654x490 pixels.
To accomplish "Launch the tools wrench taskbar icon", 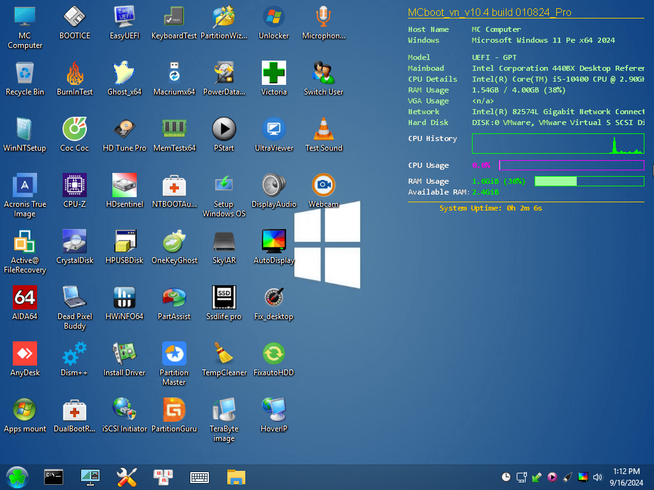I will pyautogui.click(x=127, y=477).
